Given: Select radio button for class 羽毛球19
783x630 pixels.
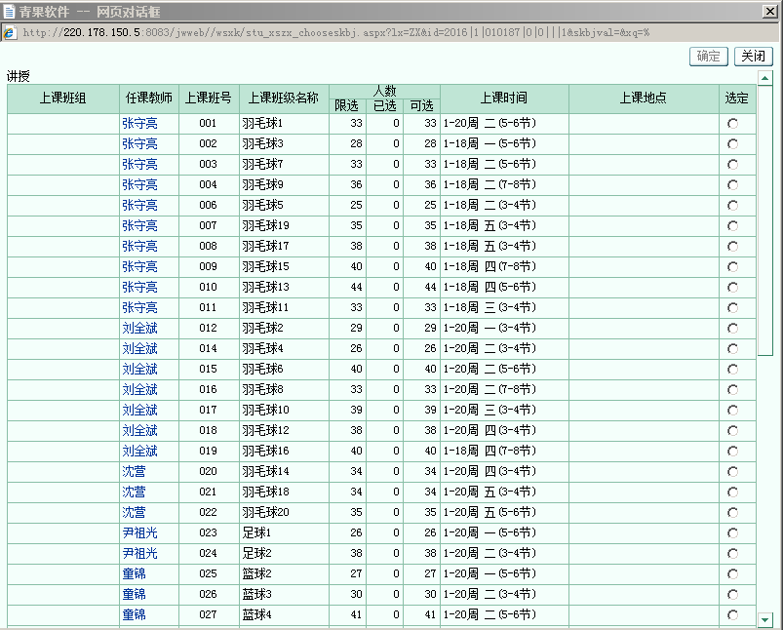Looking at the screenshot, I should coord(732,226).
